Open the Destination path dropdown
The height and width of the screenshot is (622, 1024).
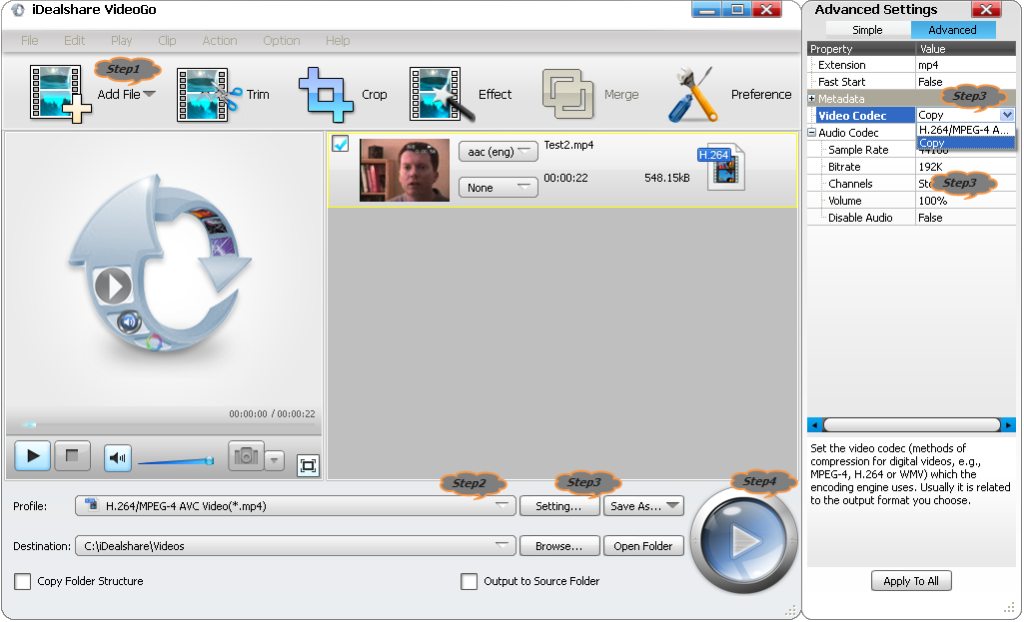click(x=295, y=546)
